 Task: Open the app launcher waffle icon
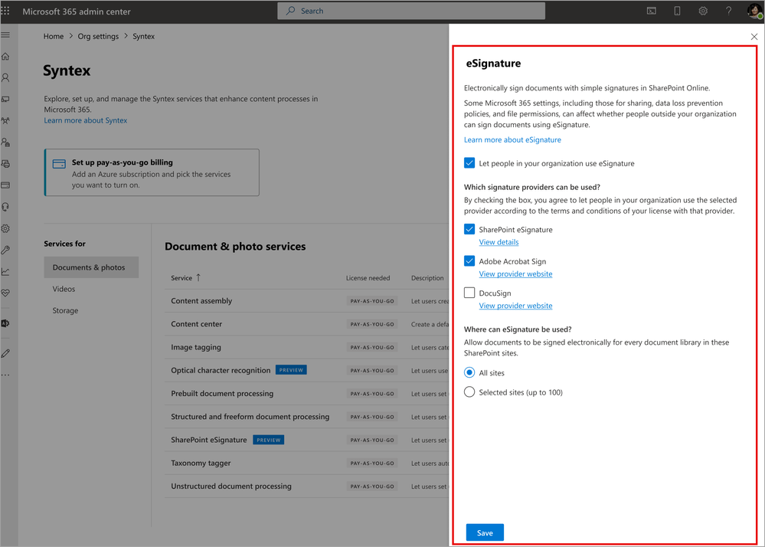click(x=5, y=11)
